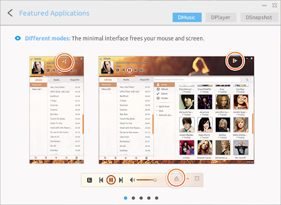Click next track in the wide DMusic window
The width and height of the screenshot is (281, 205).
(x=135, y=70)
